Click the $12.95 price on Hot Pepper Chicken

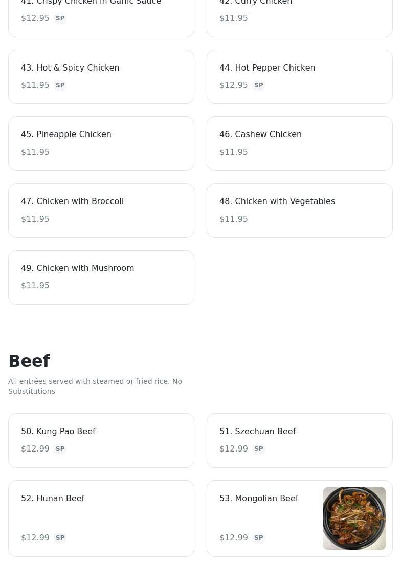(234, 85)
